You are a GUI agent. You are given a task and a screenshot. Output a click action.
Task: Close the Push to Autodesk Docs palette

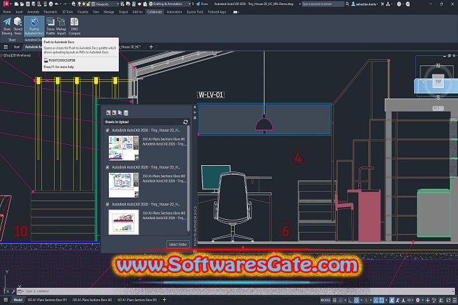point(195,107)
